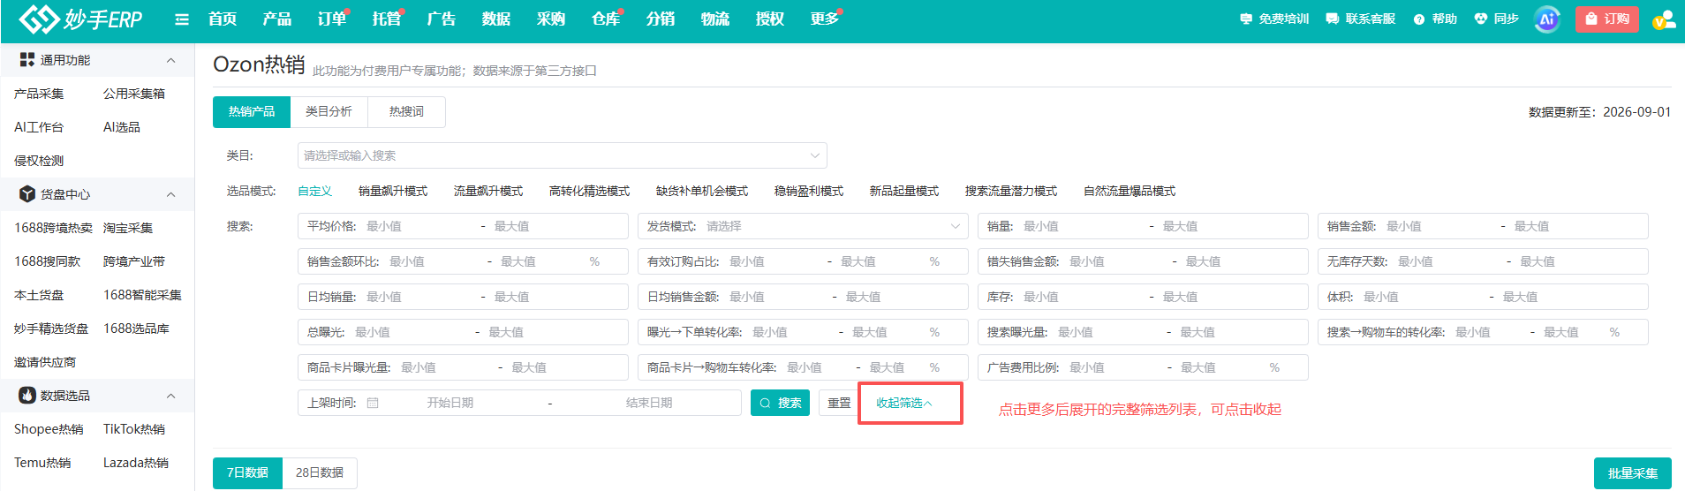Open AI选品 in the sidebar

click(x=122, y=127)
